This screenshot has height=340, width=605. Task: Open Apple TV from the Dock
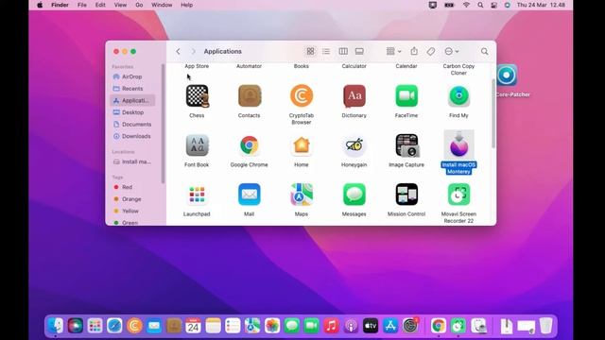[371, 326]
